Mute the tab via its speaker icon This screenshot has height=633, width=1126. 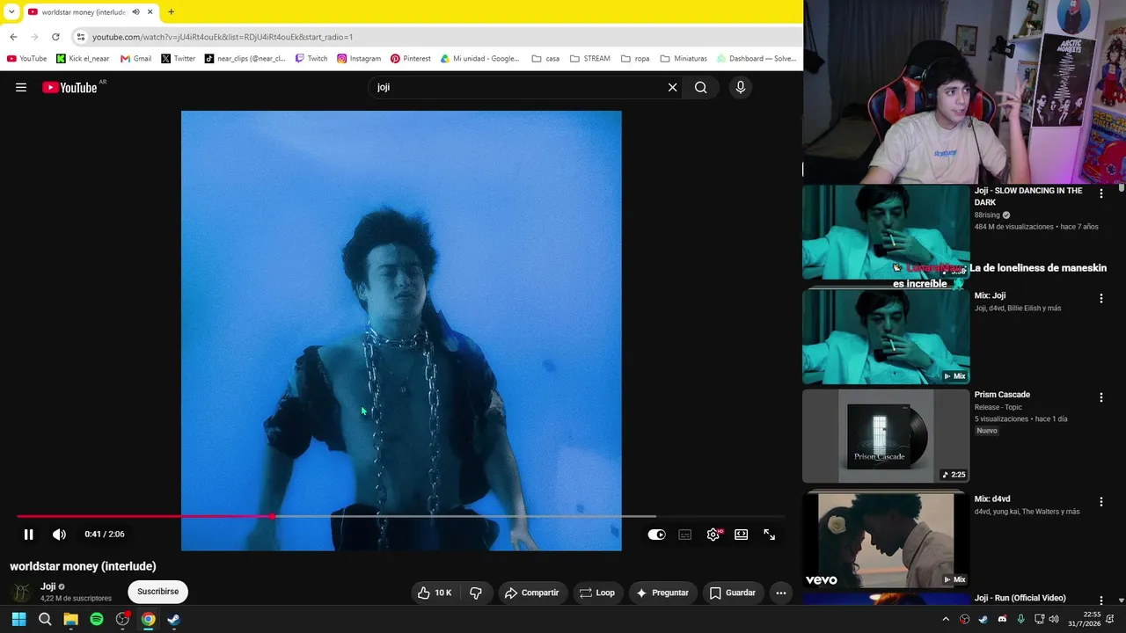pyautogui.click(x=135, y=12)
